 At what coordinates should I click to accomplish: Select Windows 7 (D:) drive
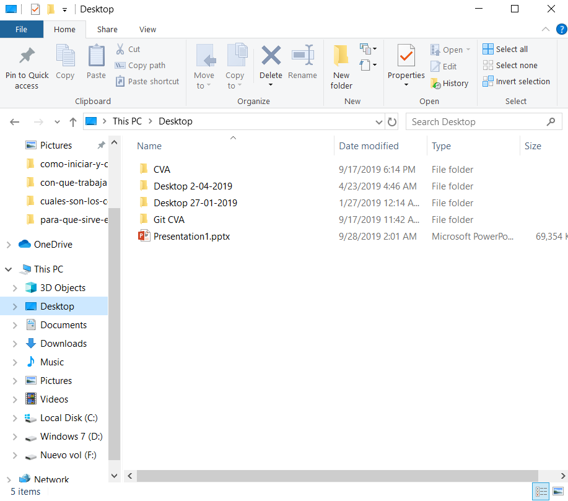click(x=71, y=437)
